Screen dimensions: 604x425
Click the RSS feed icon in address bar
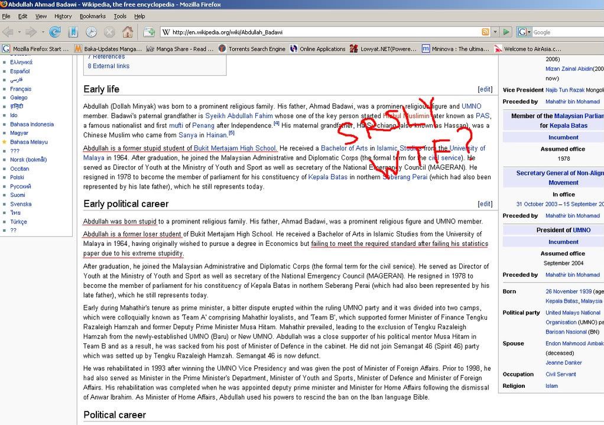pos(485,32)
